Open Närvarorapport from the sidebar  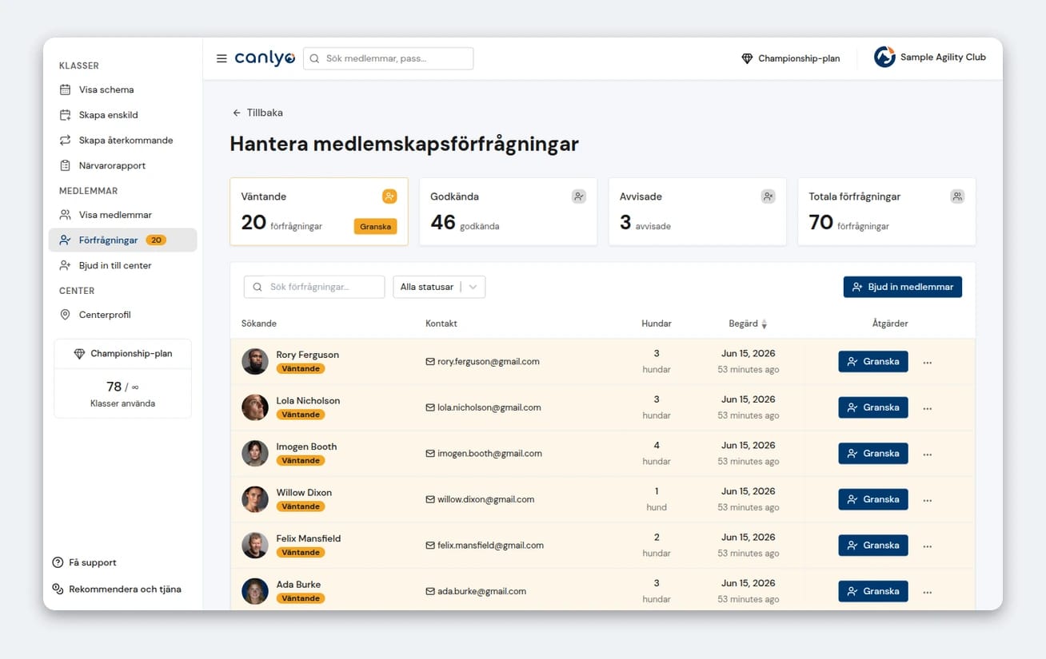pos(112,165)
